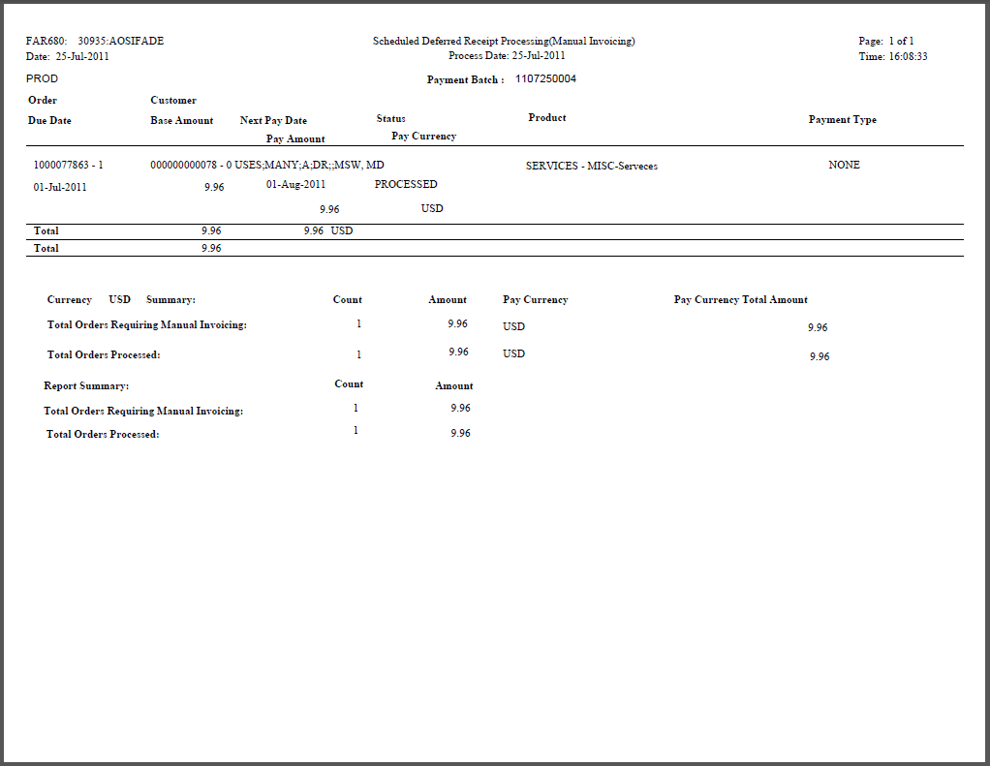
Task: Click order number "1000077863 - 1"
Action: pos(68,166)
